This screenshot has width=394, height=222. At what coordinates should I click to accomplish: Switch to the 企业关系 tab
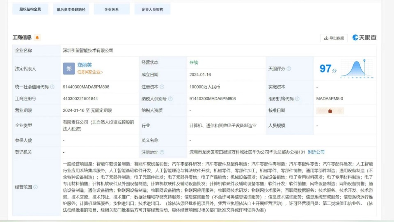click(112, 9)
